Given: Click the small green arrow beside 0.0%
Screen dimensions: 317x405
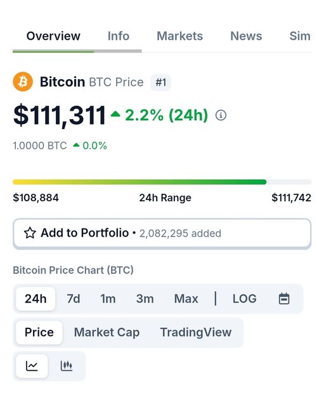Looking at the screenshot, I should tap(76, 145).
